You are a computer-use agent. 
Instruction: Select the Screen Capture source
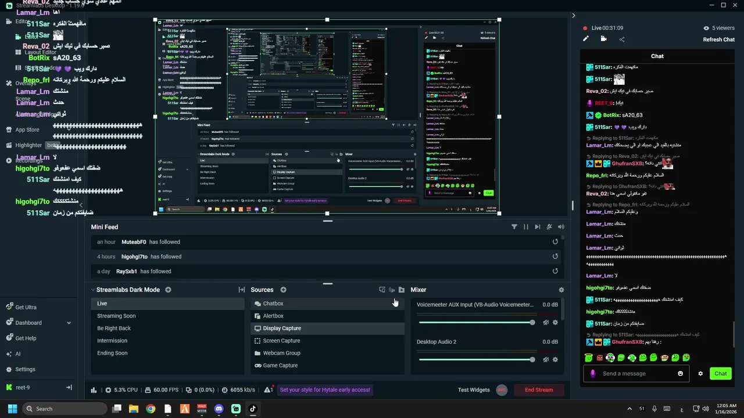[x=328, y=341]
